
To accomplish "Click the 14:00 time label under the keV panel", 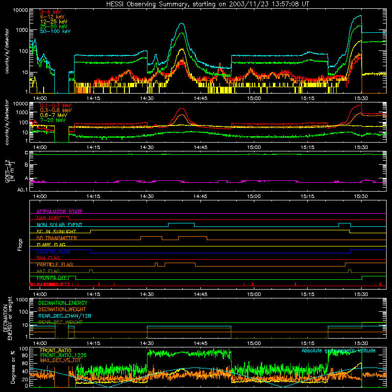I will click(x=40, y=98).
